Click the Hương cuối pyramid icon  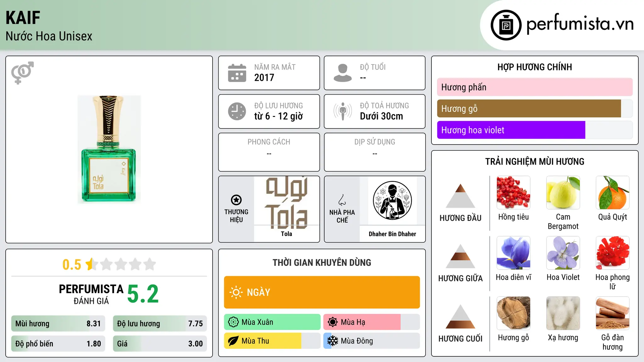[x=460, y=316]
